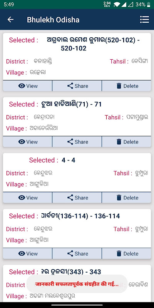The width and height of the screenshot is (154, 308).
Task: Tap the Bhulekh Odisha title
Action: point(53,20)
